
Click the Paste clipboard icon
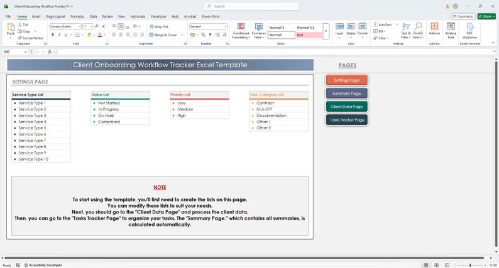(11, 27)
